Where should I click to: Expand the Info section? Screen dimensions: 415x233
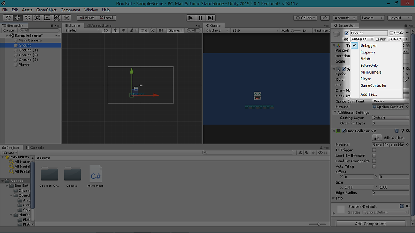[x=334, y=198]
